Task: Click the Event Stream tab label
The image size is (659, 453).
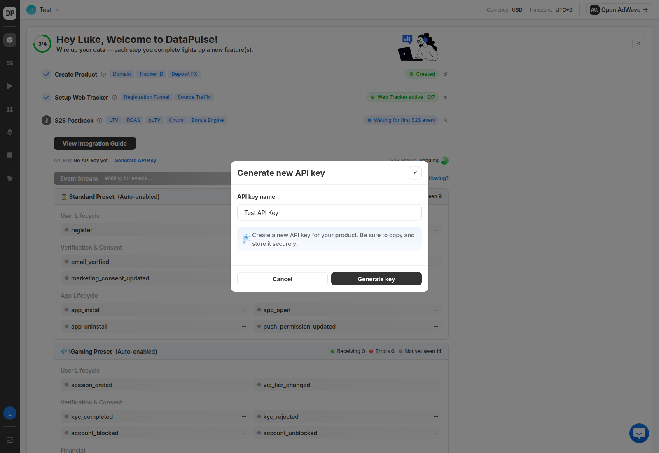Action: 79,178
